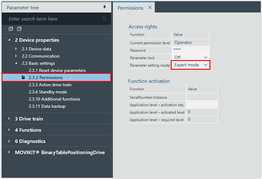Click the pin icon in Parameter tree header
Viewport: 262px width, 179px height.
105,7
